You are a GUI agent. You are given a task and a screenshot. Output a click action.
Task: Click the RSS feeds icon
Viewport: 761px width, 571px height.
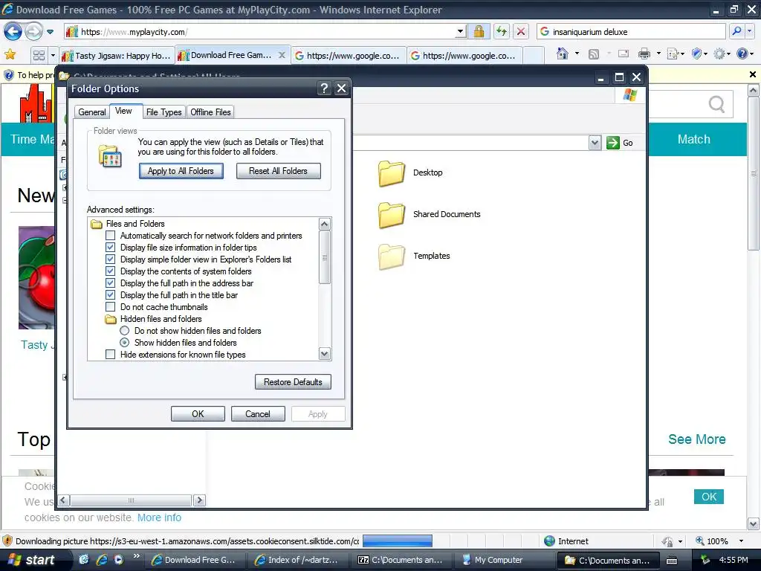[594, 54]
